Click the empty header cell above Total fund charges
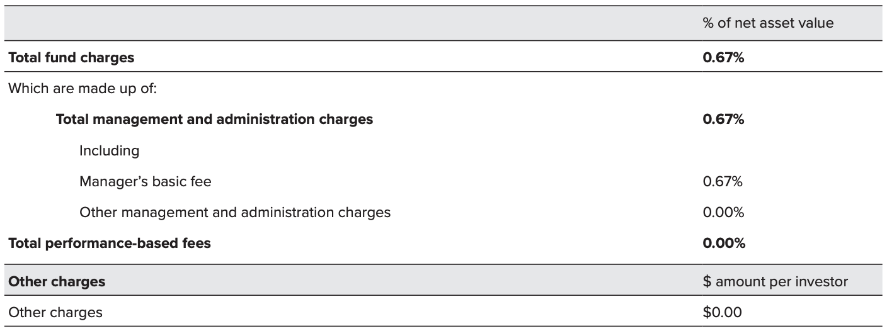 click(346, 23)
